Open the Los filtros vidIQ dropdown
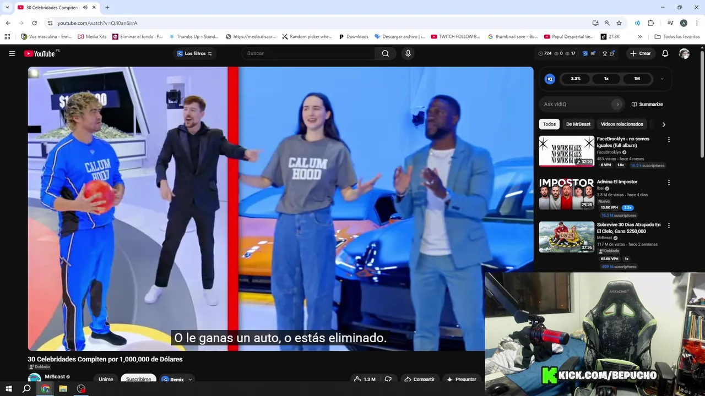705x396 pixels. (194, 53)
